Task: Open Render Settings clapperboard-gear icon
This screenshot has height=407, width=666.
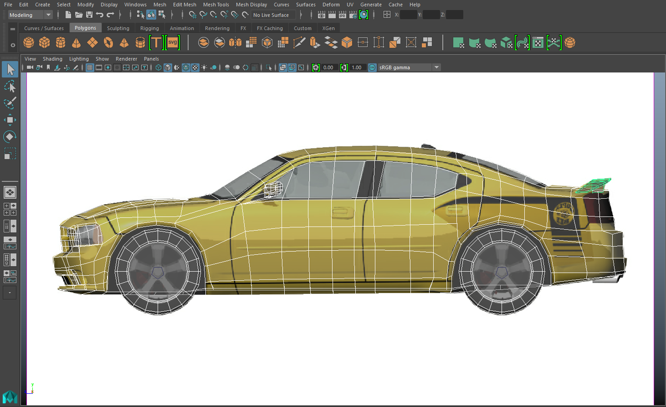Action: tap(353, 15)
